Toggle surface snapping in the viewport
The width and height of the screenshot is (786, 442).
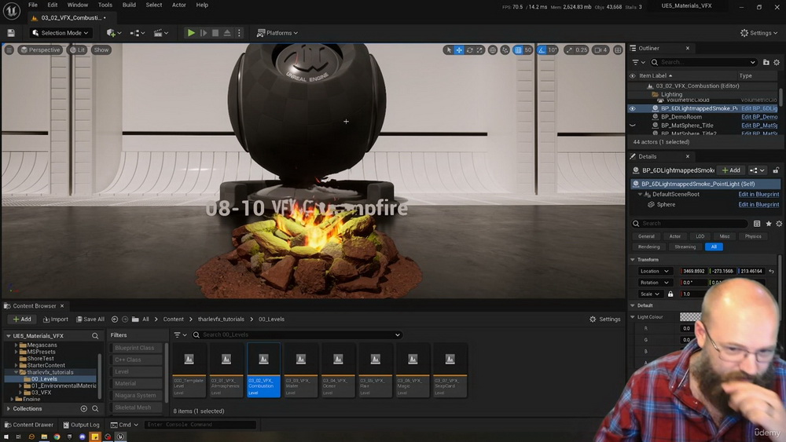(x=505, y=50)
